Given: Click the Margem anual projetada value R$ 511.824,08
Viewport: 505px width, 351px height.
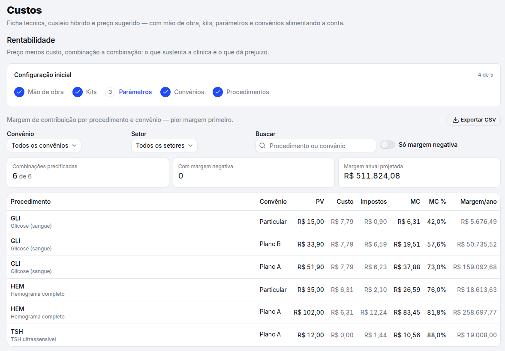Looking at the screenshot, I should (x=372, y=176).
